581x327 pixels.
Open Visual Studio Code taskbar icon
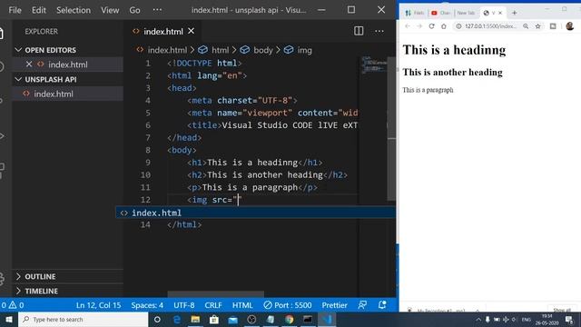click(327, 319)
